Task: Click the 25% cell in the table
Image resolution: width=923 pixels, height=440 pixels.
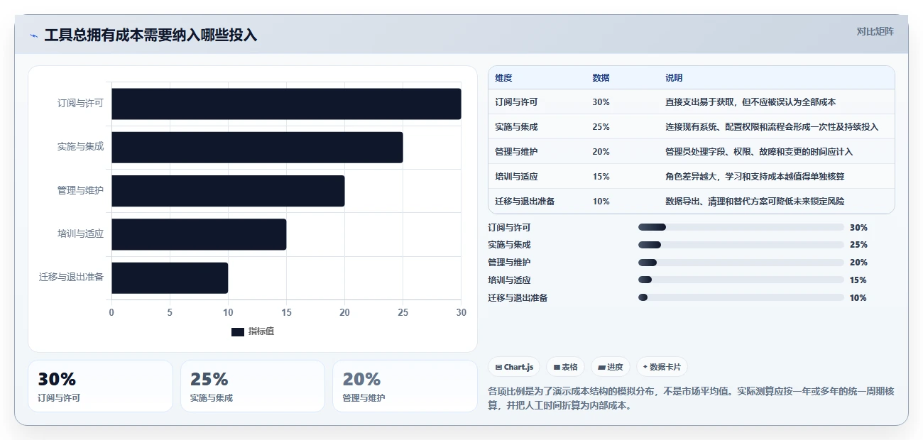Action: [x=601, y=127]
